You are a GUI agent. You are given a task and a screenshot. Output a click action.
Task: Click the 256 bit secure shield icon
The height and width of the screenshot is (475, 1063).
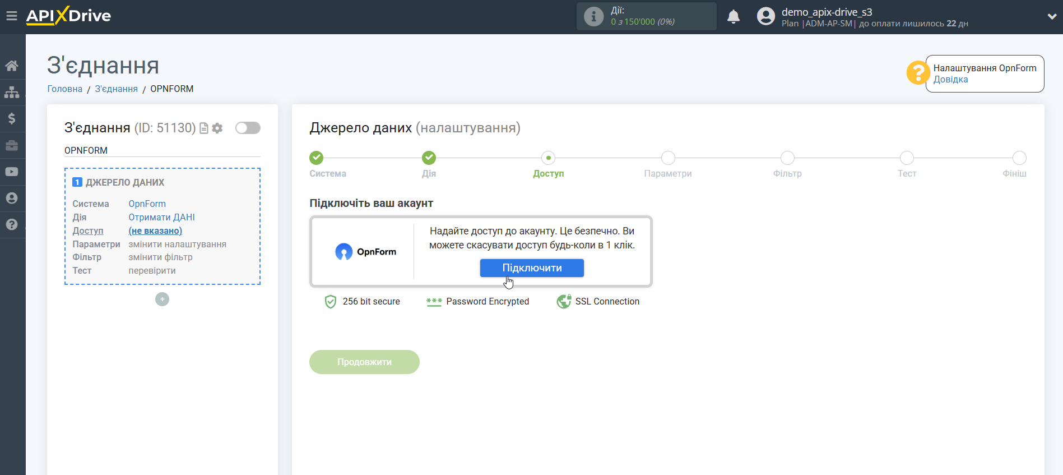(x=331, y=302)
